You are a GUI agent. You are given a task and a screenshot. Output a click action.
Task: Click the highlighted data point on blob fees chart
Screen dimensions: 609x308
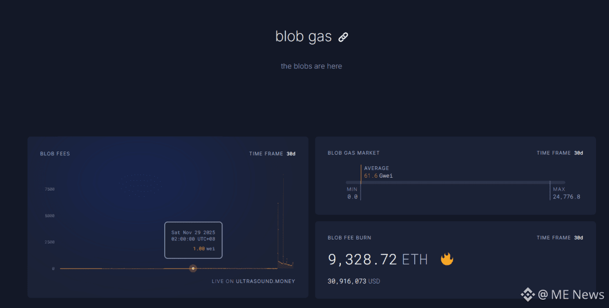click(193, 269)
